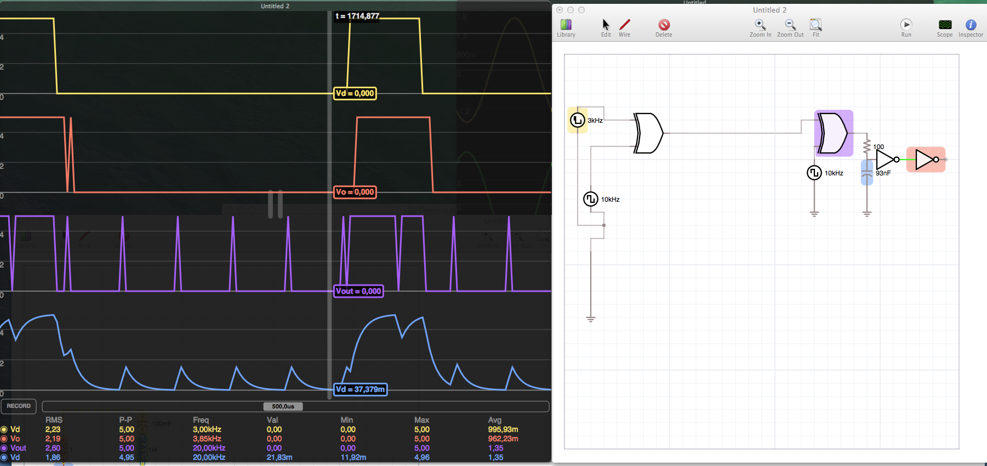The image size is (987, 466).
Task: Toggle the purple Vout signal indicator
Action: tap(4, 448)
